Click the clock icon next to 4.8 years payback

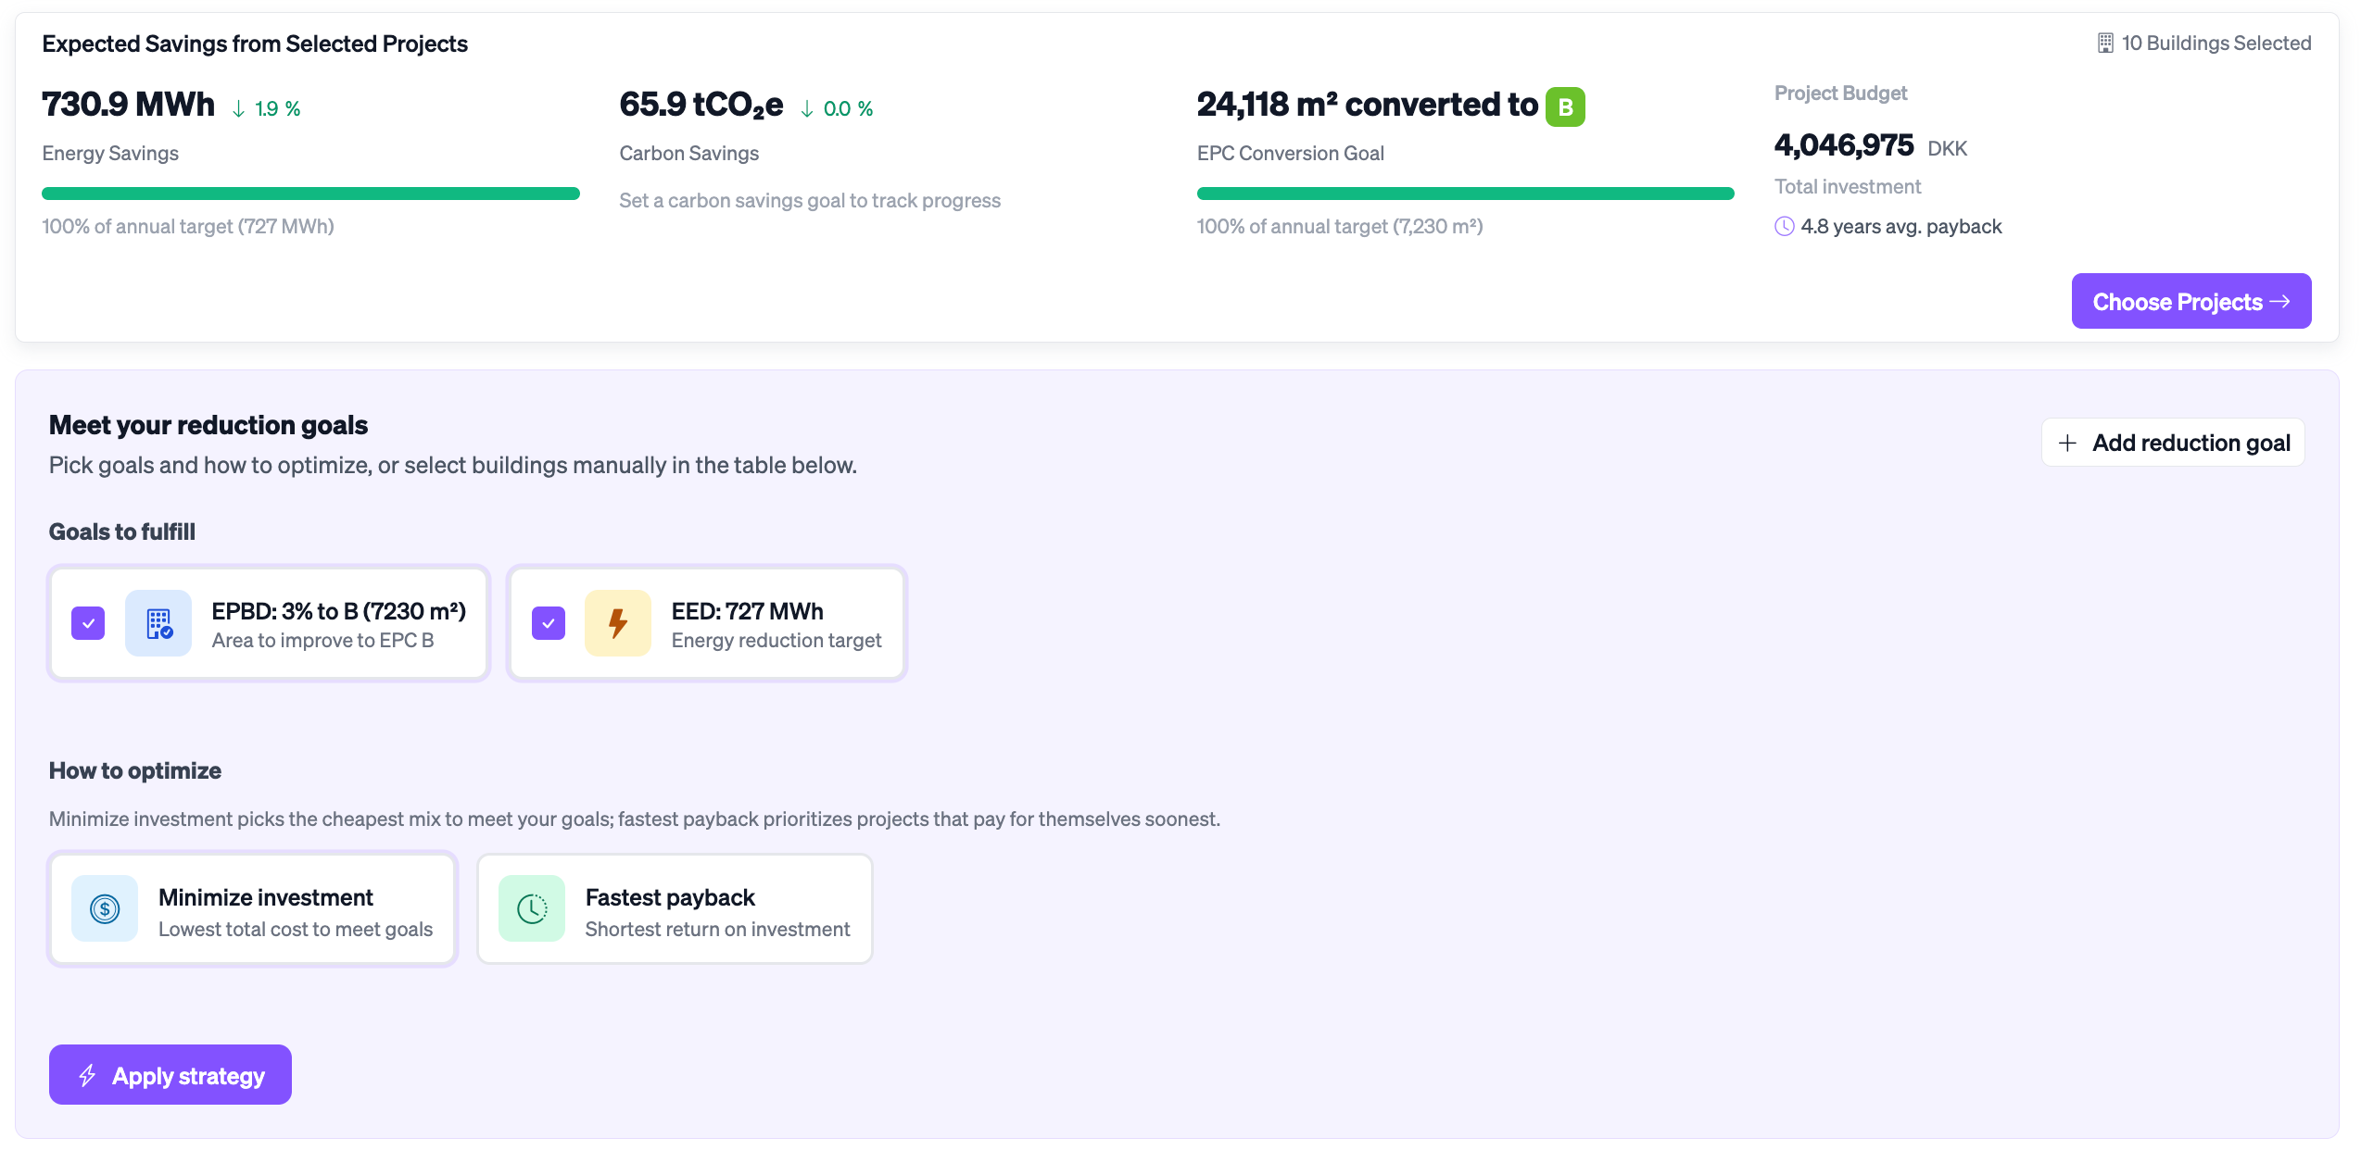pyautogui.click(x=1784, y=226)
